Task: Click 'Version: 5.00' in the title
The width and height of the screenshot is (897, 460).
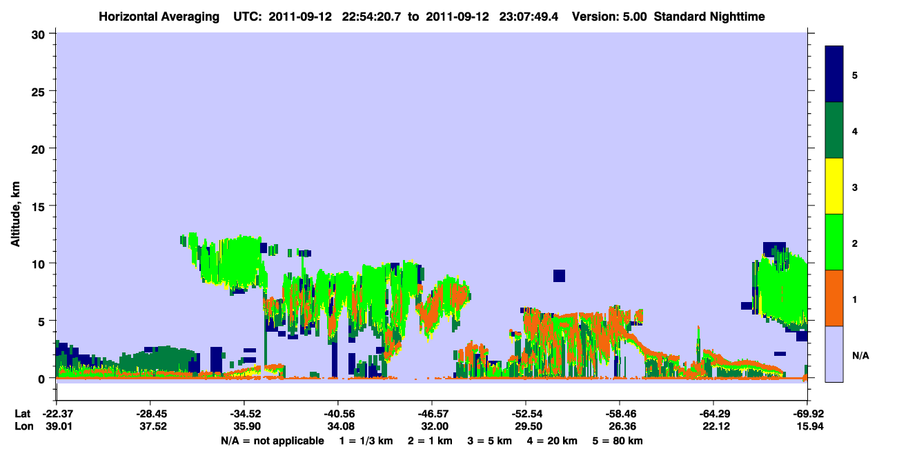Action: point(609,16)
